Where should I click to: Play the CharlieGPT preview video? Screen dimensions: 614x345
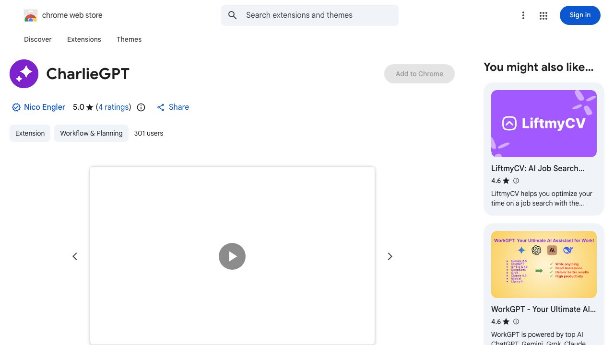[x=232, y=256]
